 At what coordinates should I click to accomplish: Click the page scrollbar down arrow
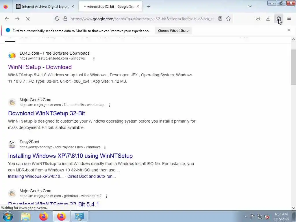[293, 208]
